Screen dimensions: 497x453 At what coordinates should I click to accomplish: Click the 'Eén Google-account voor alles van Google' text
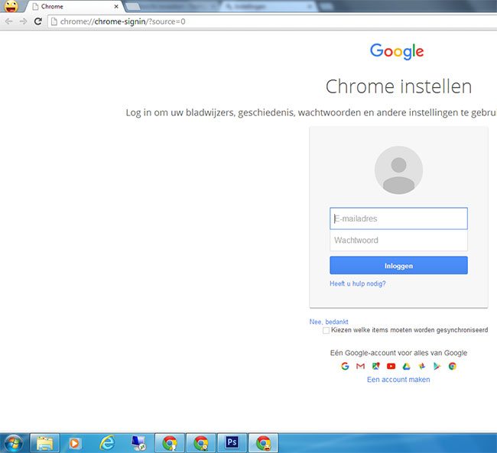tap(398, 353)
